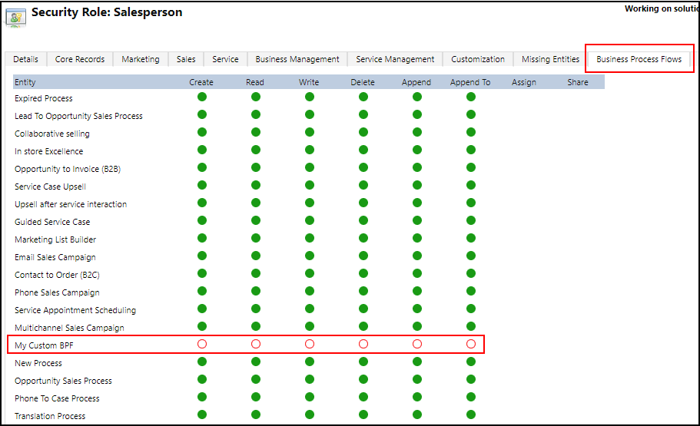Click the Entity column header
The height and width of the screenshot is (426, 700).
[25, 82]
